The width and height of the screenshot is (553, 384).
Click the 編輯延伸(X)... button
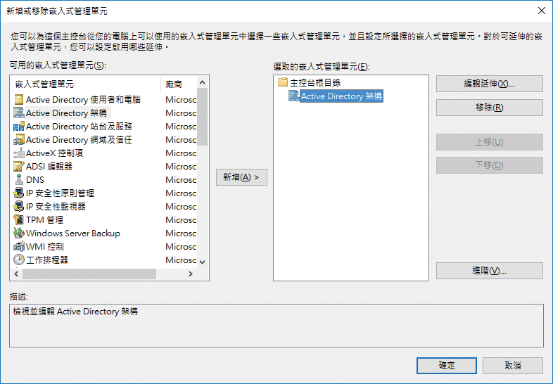490,84
